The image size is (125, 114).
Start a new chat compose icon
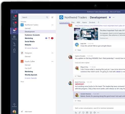[x=52, y=17]
